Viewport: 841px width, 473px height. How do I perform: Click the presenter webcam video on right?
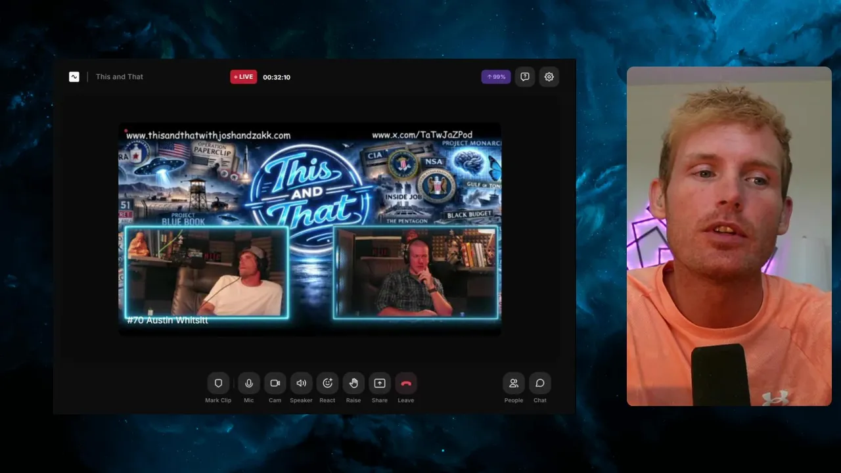pos(729,236)
